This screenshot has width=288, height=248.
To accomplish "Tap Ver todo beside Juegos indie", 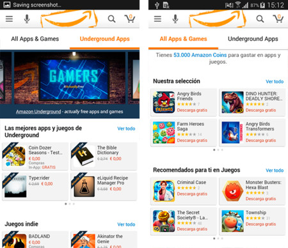I will 126,224.
